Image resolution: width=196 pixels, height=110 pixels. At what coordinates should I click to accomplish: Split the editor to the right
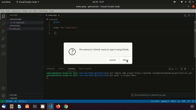coord(189,15)
